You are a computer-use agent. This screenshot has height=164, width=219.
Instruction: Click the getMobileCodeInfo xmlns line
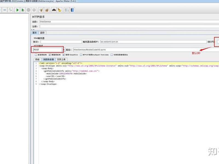(71, 71)
